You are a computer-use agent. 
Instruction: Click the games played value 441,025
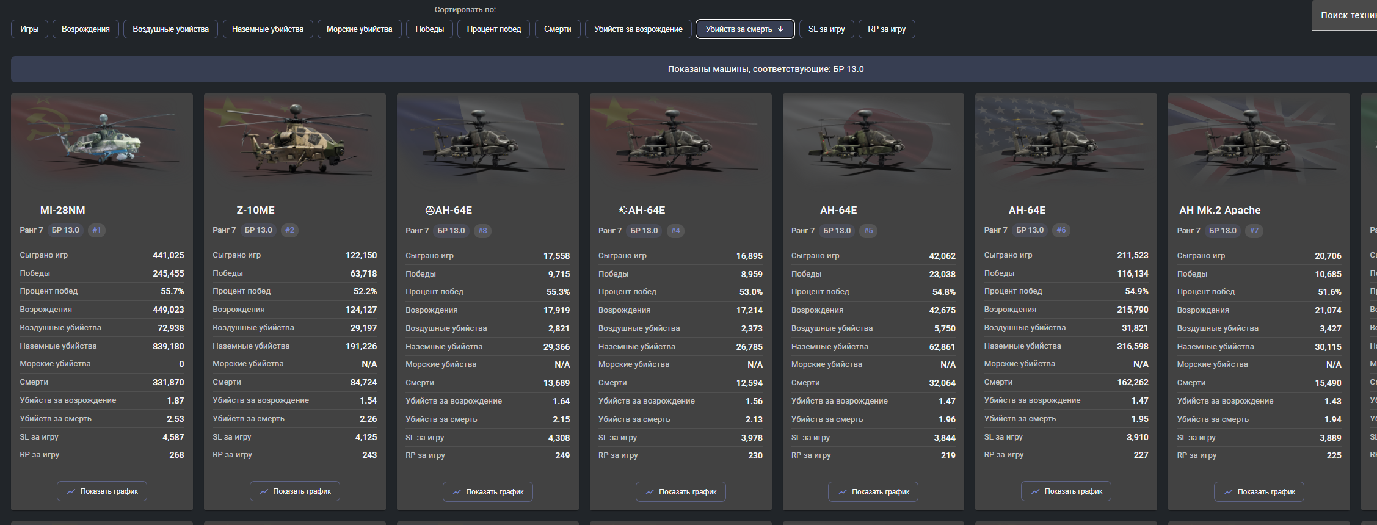(168, 255)
